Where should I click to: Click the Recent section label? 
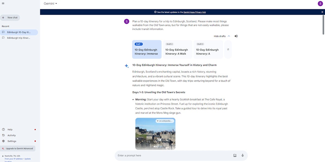tap(5, 26)
